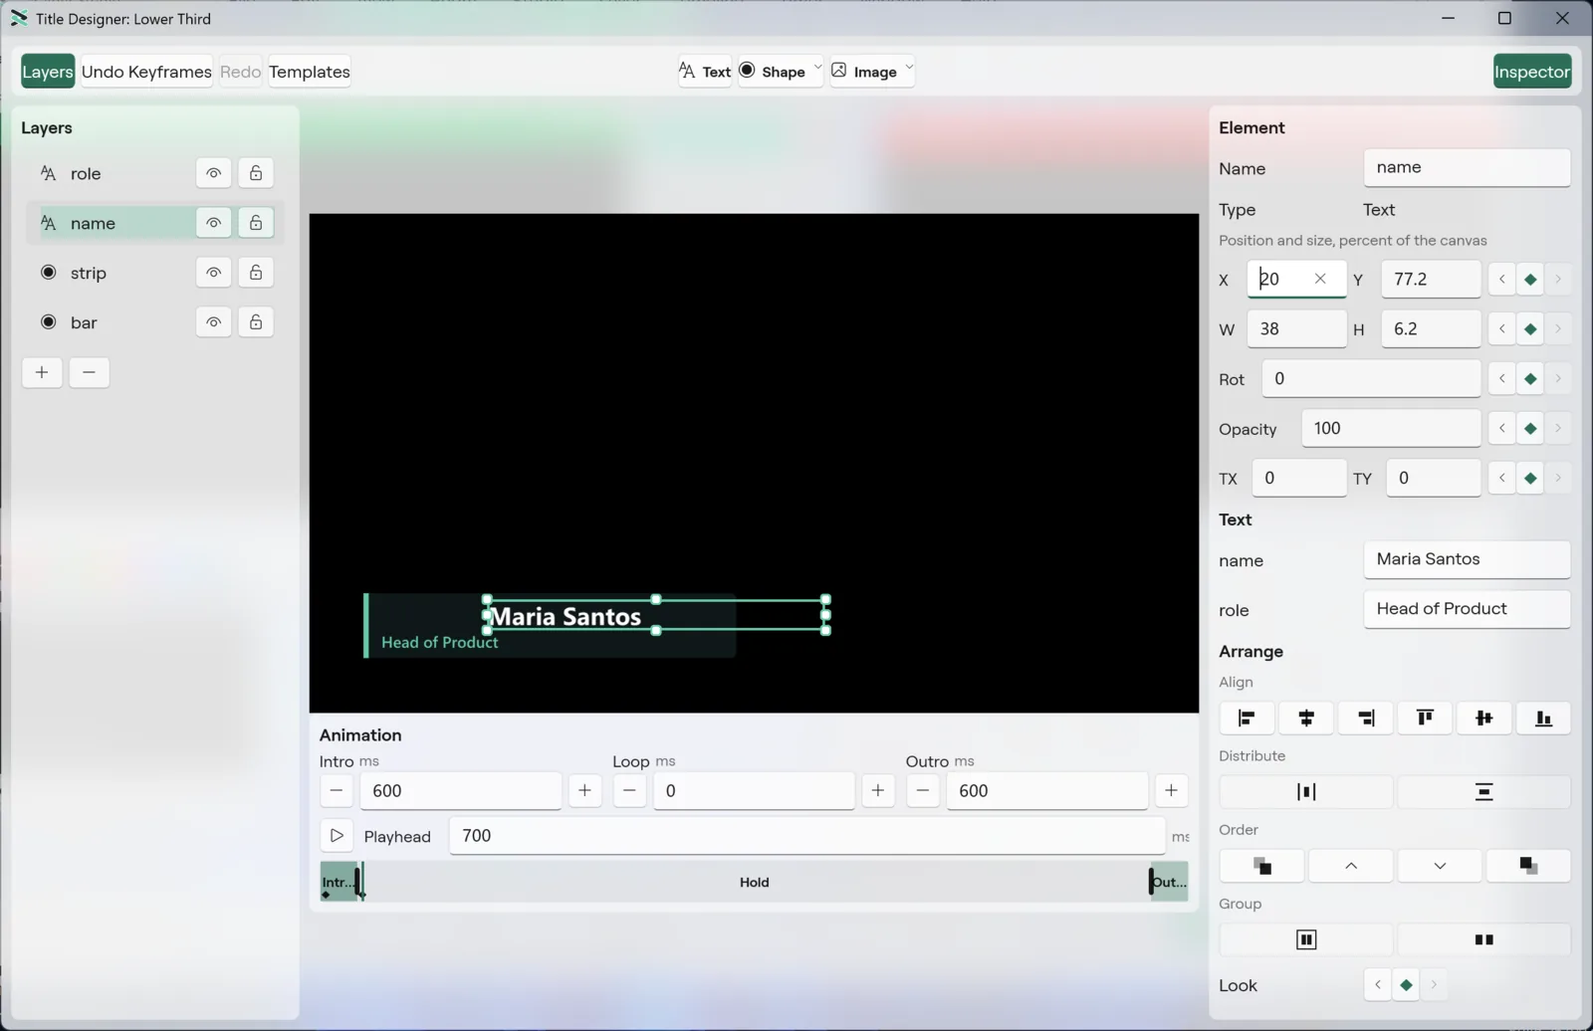Group the selected elements

[x=1306, y=939]
